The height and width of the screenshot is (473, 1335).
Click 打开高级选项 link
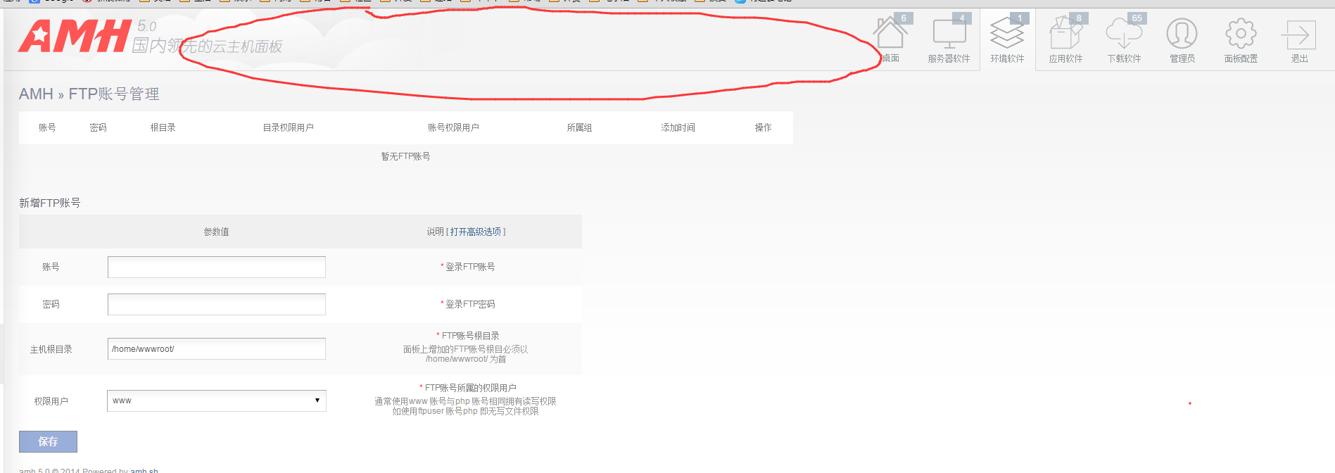click(476, 232)
